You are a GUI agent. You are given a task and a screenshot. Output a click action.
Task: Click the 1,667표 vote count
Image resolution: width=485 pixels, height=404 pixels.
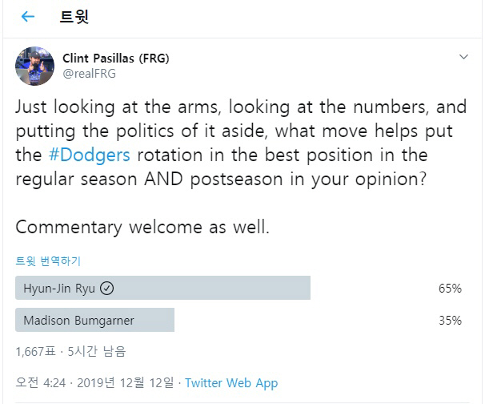coord(37,351)
